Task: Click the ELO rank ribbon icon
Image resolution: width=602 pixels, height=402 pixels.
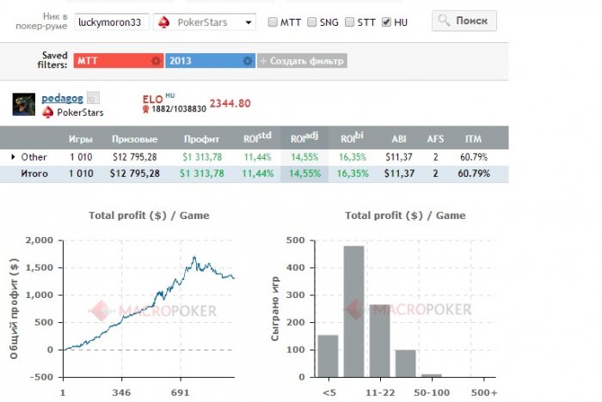Action: 146,109
